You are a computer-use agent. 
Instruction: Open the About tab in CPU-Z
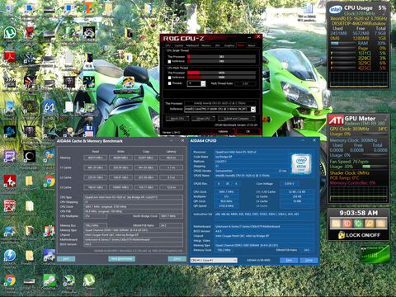tap(252, 45)
